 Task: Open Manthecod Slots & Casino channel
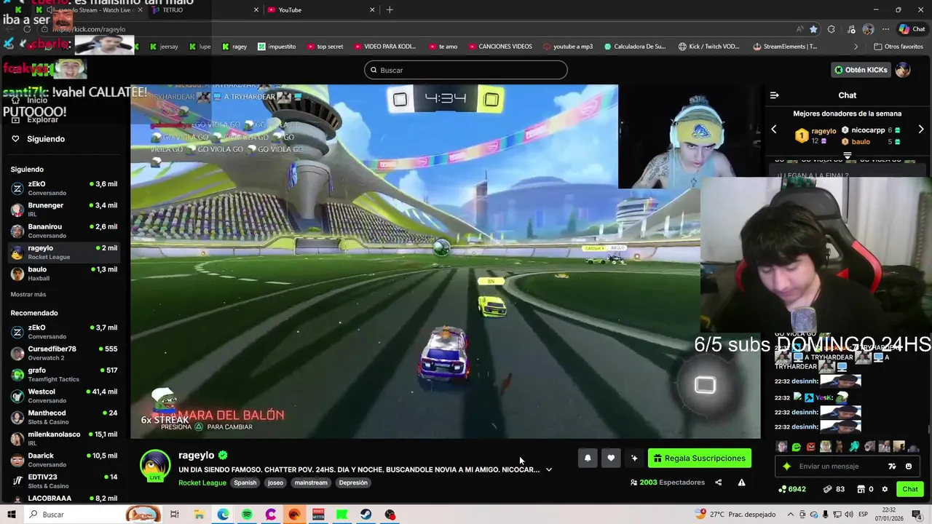pyautogui.click(x=65, y=417)
